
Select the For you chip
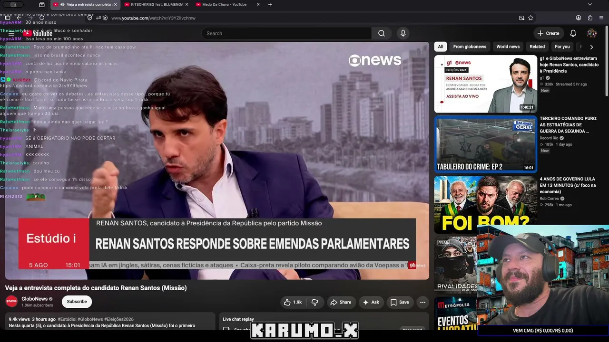point(562,47)
